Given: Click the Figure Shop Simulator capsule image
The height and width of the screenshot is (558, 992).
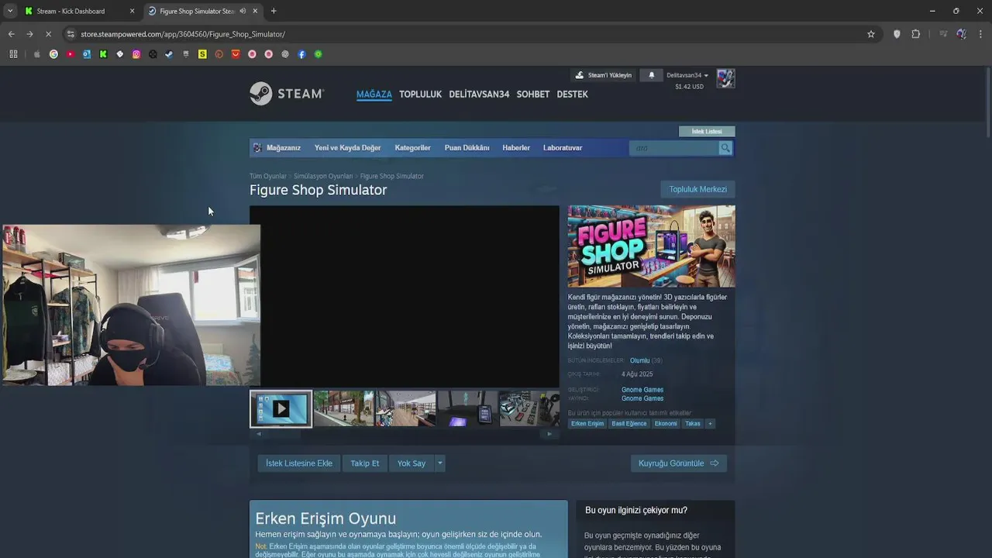Looking at the screenshot, I should click(x=651, y=246).
